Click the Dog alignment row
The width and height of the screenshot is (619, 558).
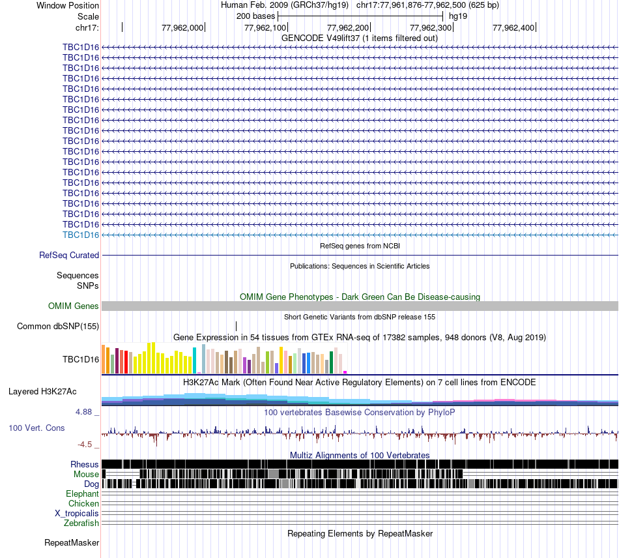(x=360, y=484)
